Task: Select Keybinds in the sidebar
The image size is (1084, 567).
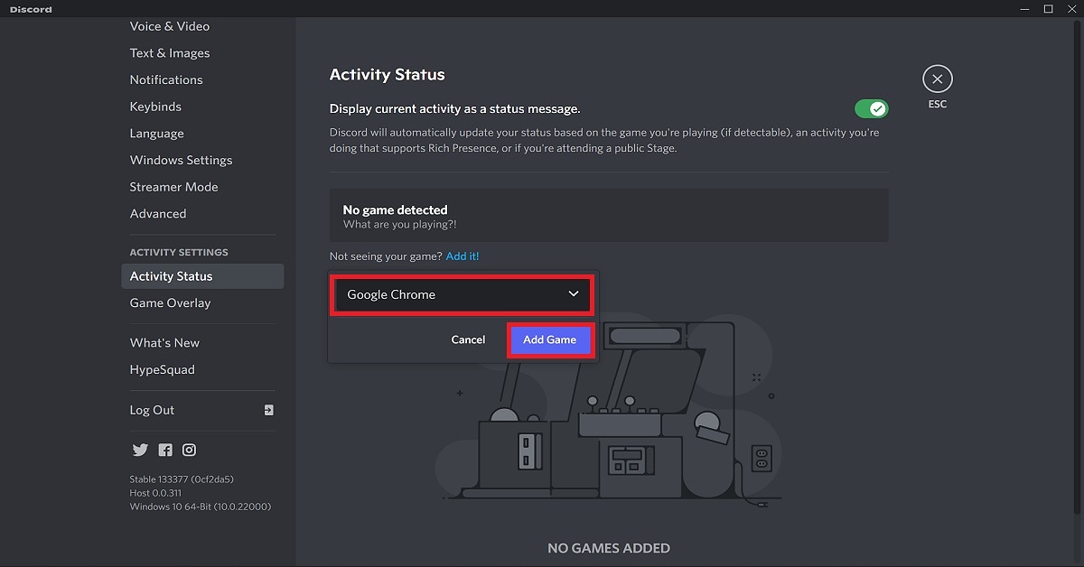Action: click(x=155, y=107)
